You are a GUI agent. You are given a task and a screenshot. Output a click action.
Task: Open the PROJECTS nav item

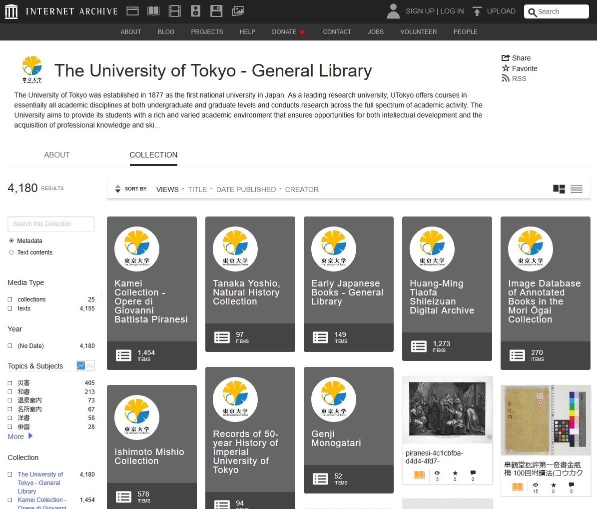tap(207, 31)
